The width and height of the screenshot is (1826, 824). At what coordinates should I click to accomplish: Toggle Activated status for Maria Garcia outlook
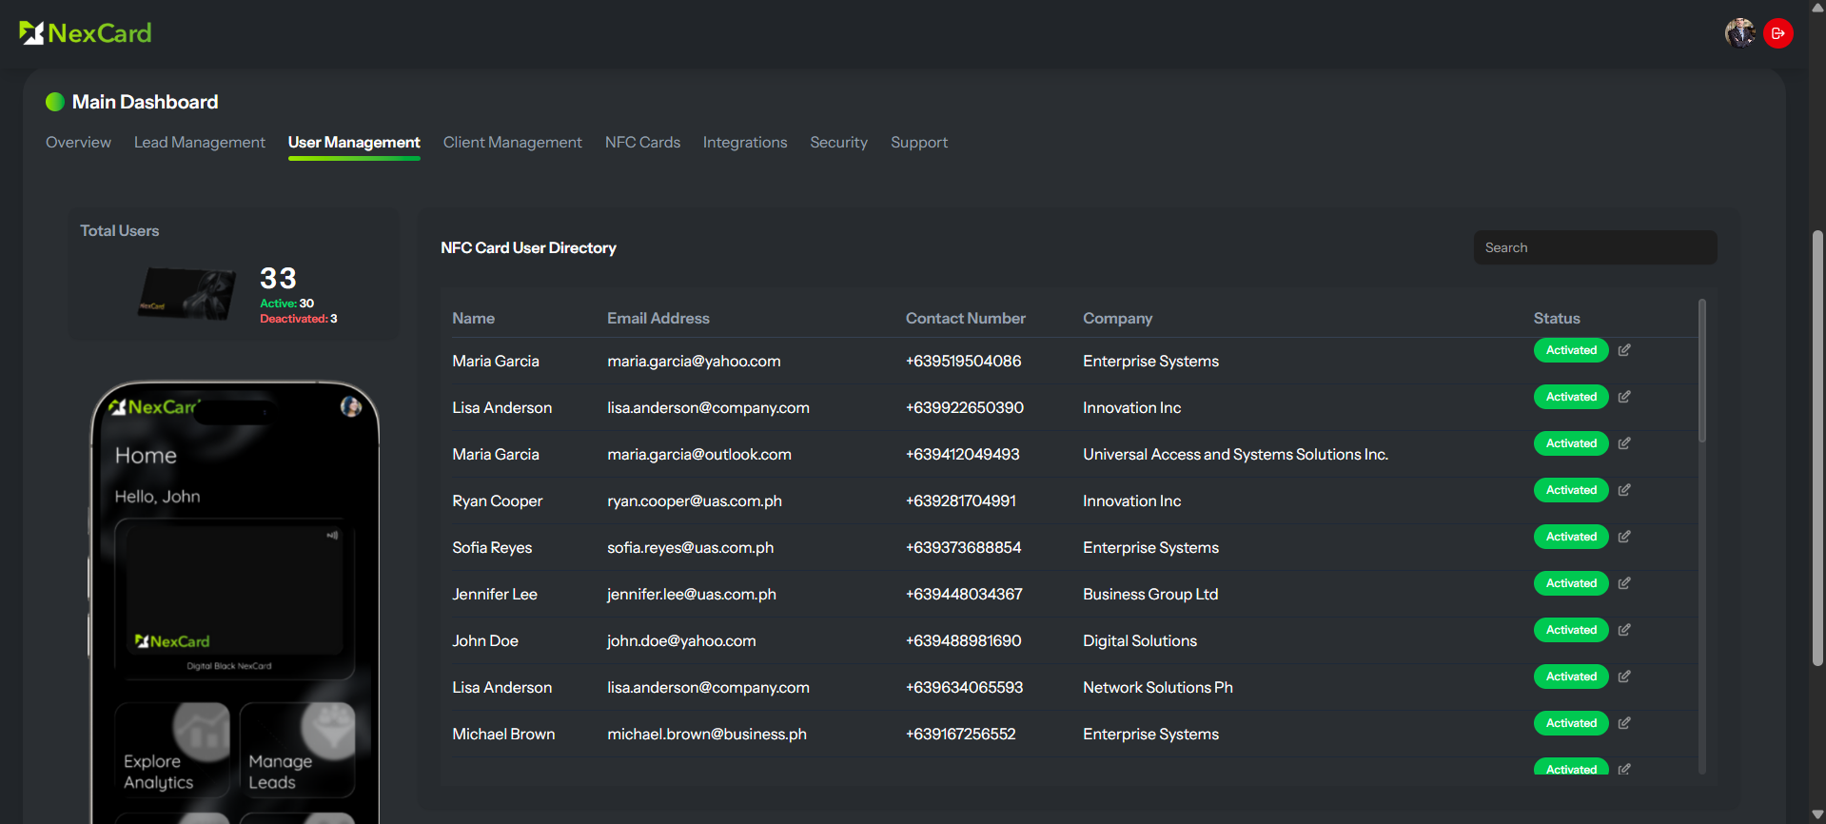(1571, 443)
